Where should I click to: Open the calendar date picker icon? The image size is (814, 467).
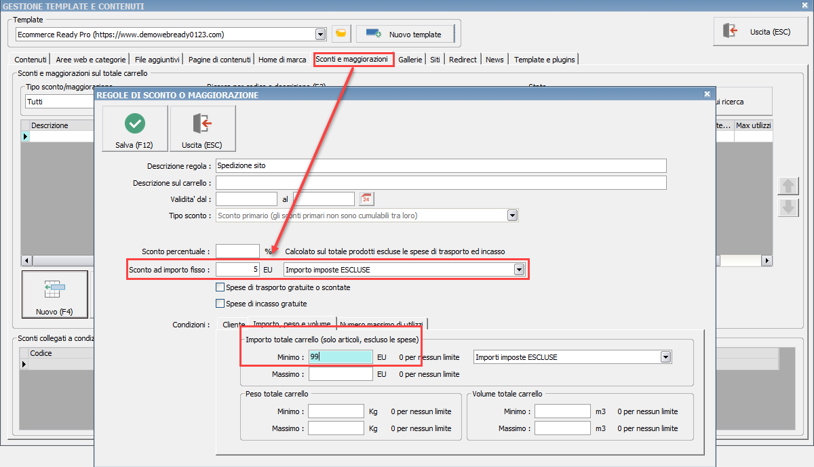367,199
